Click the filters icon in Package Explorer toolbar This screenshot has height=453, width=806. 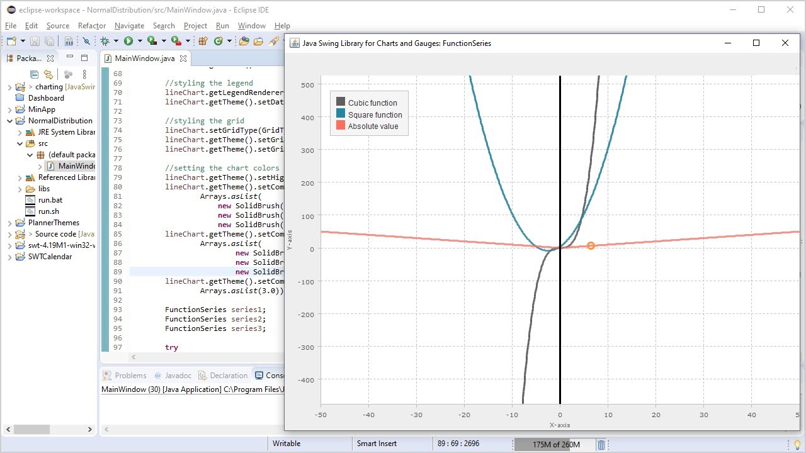click(x=68, y=74)
